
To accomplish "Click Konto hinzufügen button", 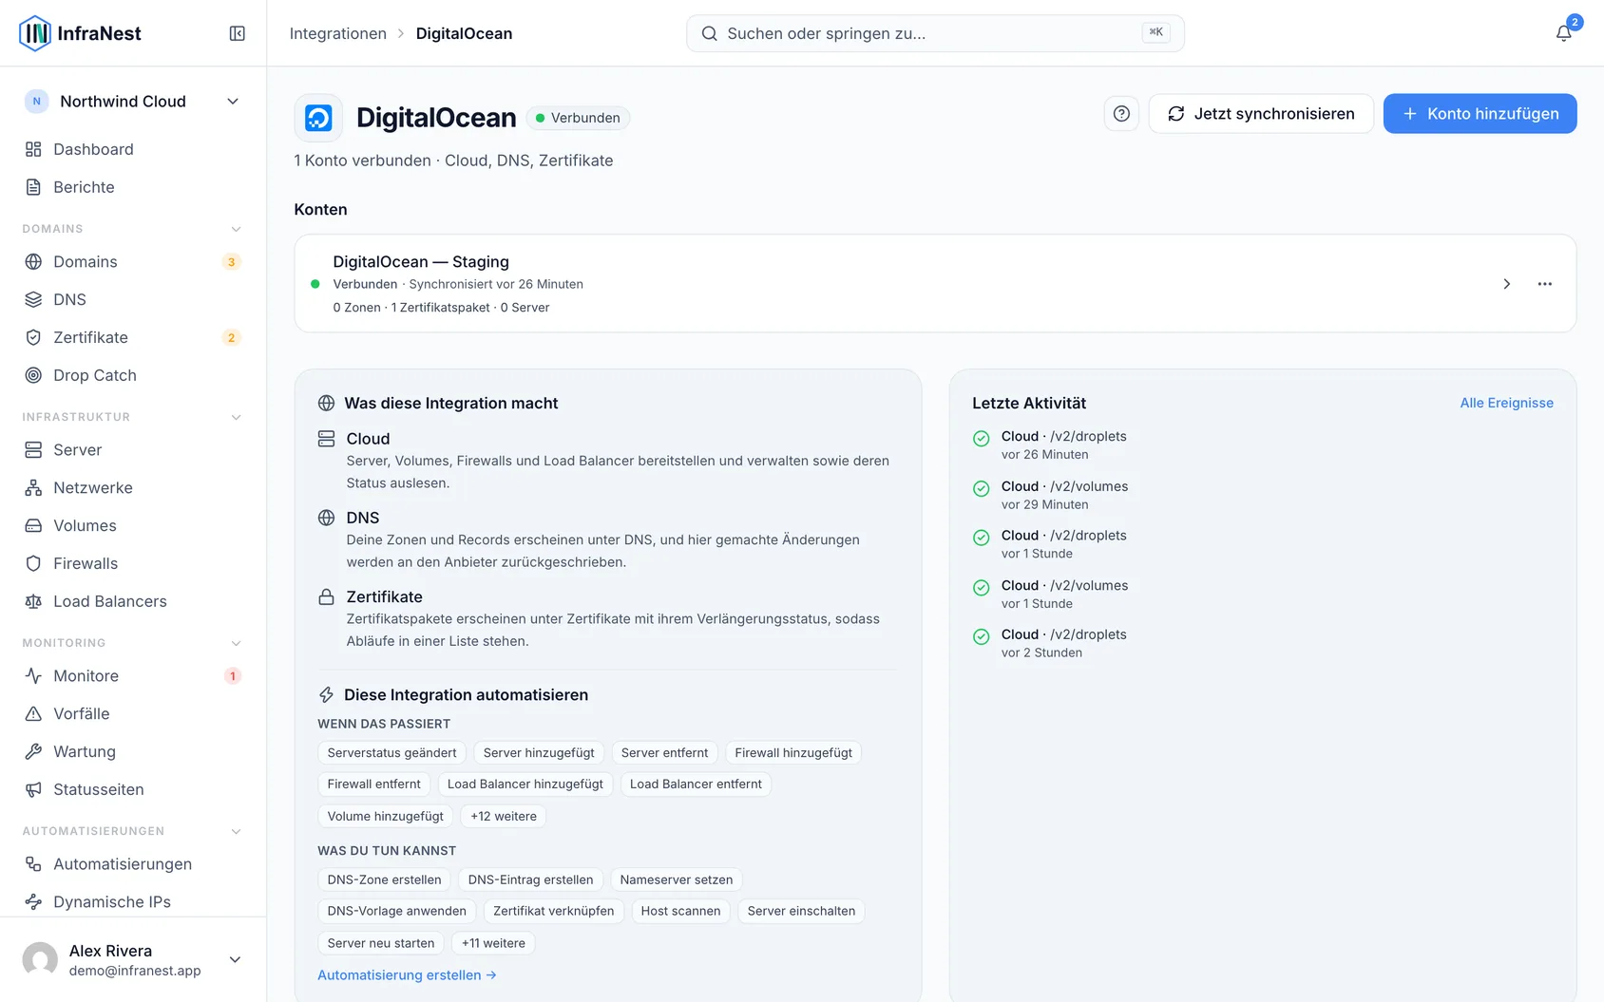I will pos(1480,114).
